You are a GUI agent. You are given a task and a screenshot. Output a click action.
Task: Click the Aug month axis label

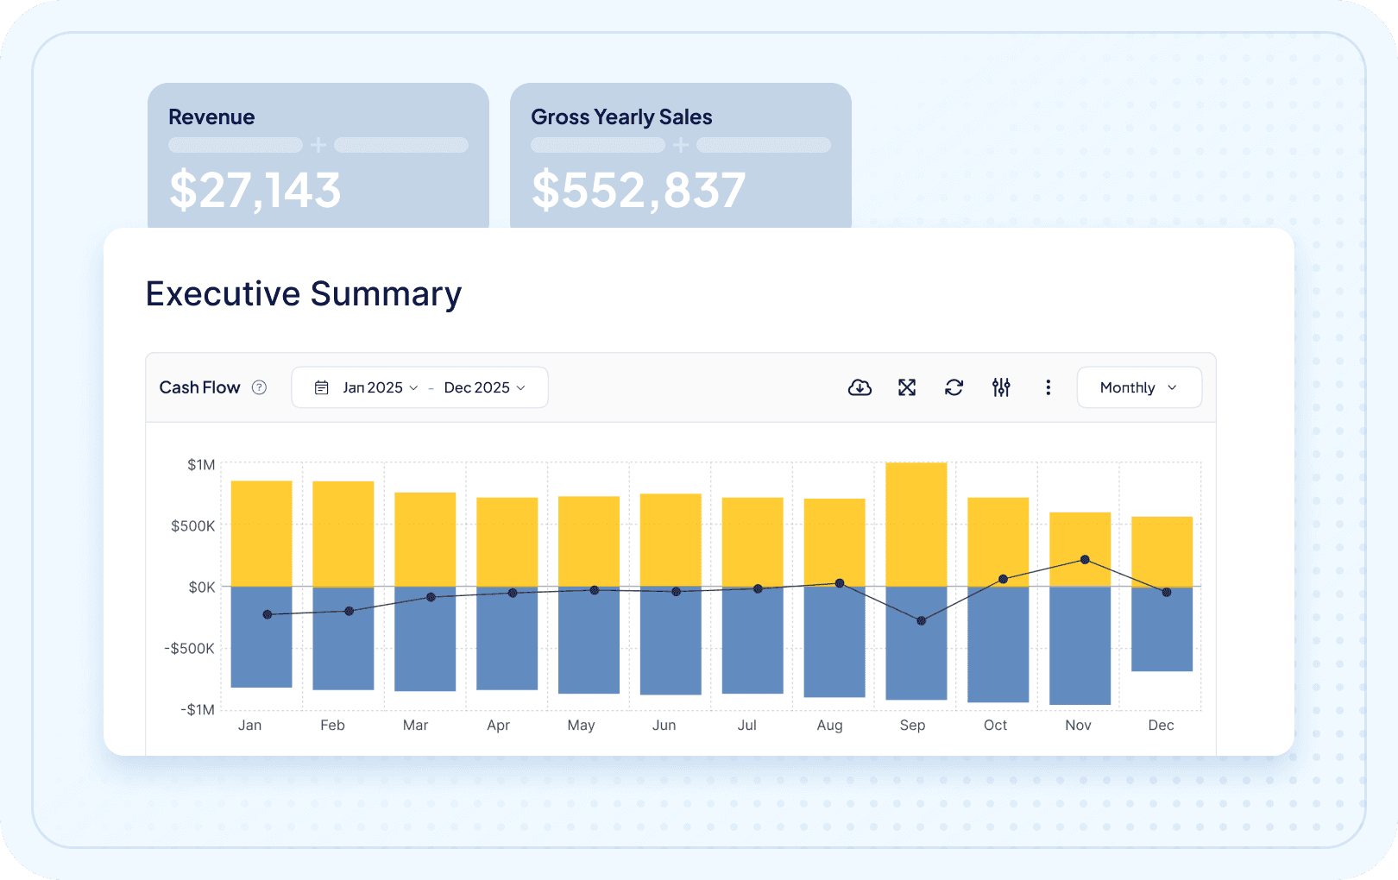829,726
